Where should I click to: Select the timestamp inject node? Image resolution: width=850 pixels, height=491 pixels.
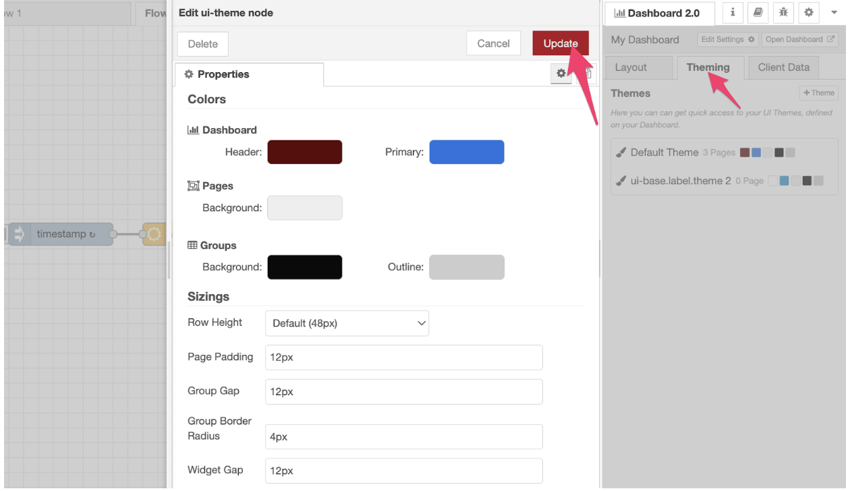point(61,234)
